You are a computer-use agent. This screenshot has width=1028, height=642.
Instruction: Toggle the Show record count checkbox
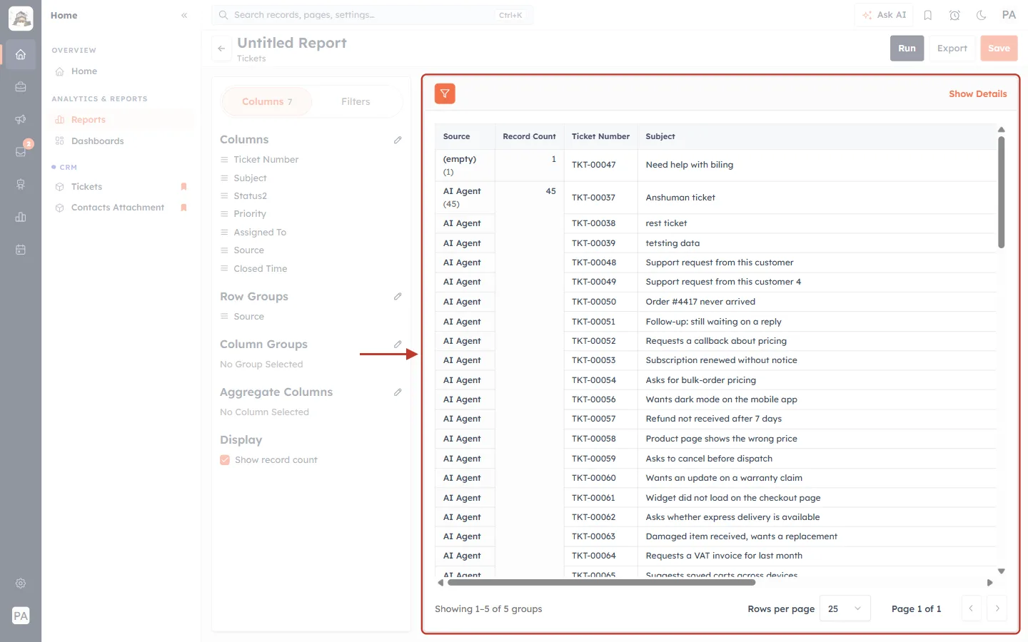coord(225,460)
